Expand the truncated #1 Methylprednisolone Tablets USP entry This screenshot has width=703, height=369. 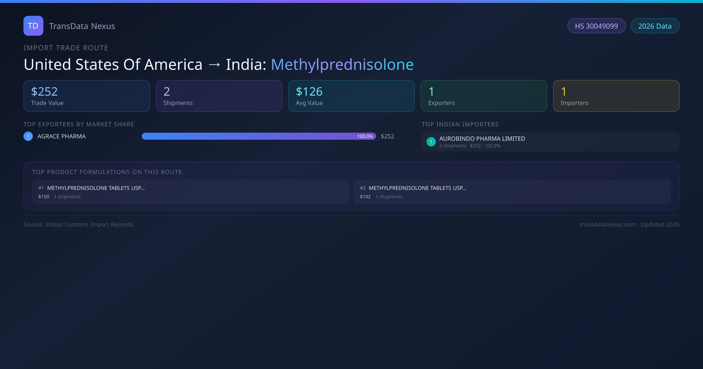pyautogui.click(x=97, y=188)
